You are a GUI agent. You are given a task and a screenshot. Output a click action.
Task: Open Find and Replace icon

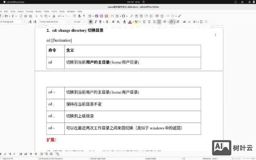click(x=74, y=16)
